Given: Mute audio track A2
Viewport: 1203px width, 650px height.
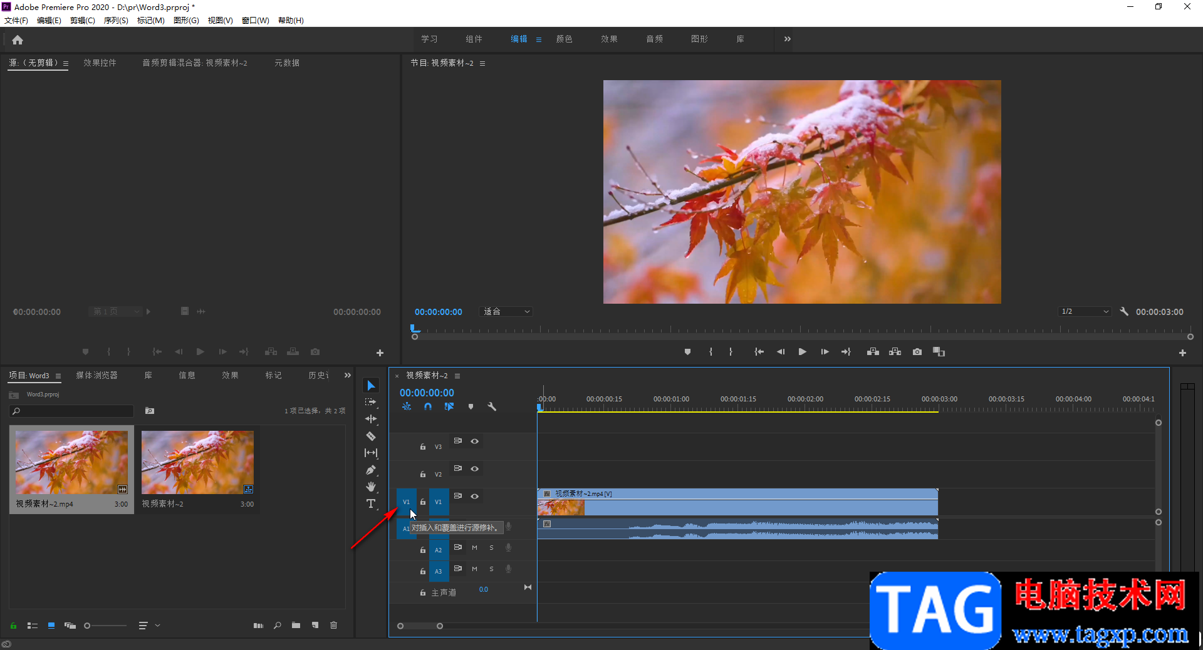Looking at the screenshot, I should tap(474, 547).
